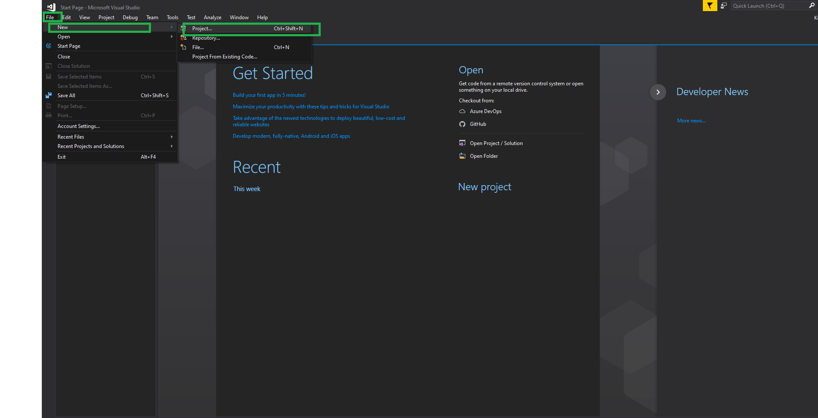Open the Test menu
Image resolution: width=818 pixels, height=418 pixels.
[191, 17]
